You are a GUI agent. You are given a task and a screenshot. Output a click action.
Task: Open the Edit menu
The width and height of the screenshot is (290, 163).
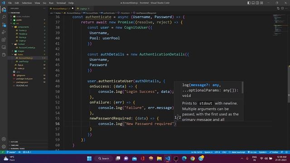(17, 3)
